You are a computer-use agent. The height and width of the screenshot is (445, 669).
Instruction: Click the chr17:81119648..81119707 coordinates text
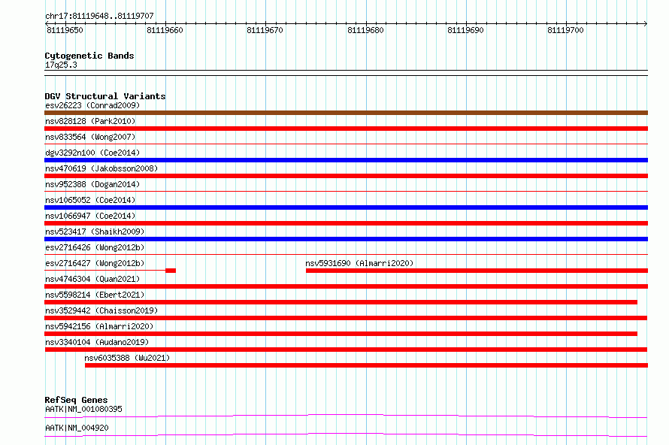pyautogui.click(x=99, y=17)
